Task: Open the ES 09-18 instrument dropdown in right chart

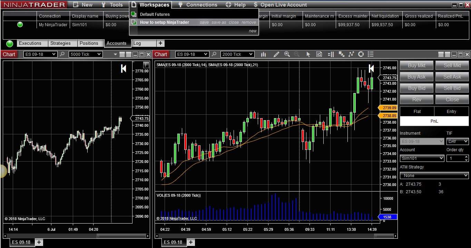Action: 192,54
